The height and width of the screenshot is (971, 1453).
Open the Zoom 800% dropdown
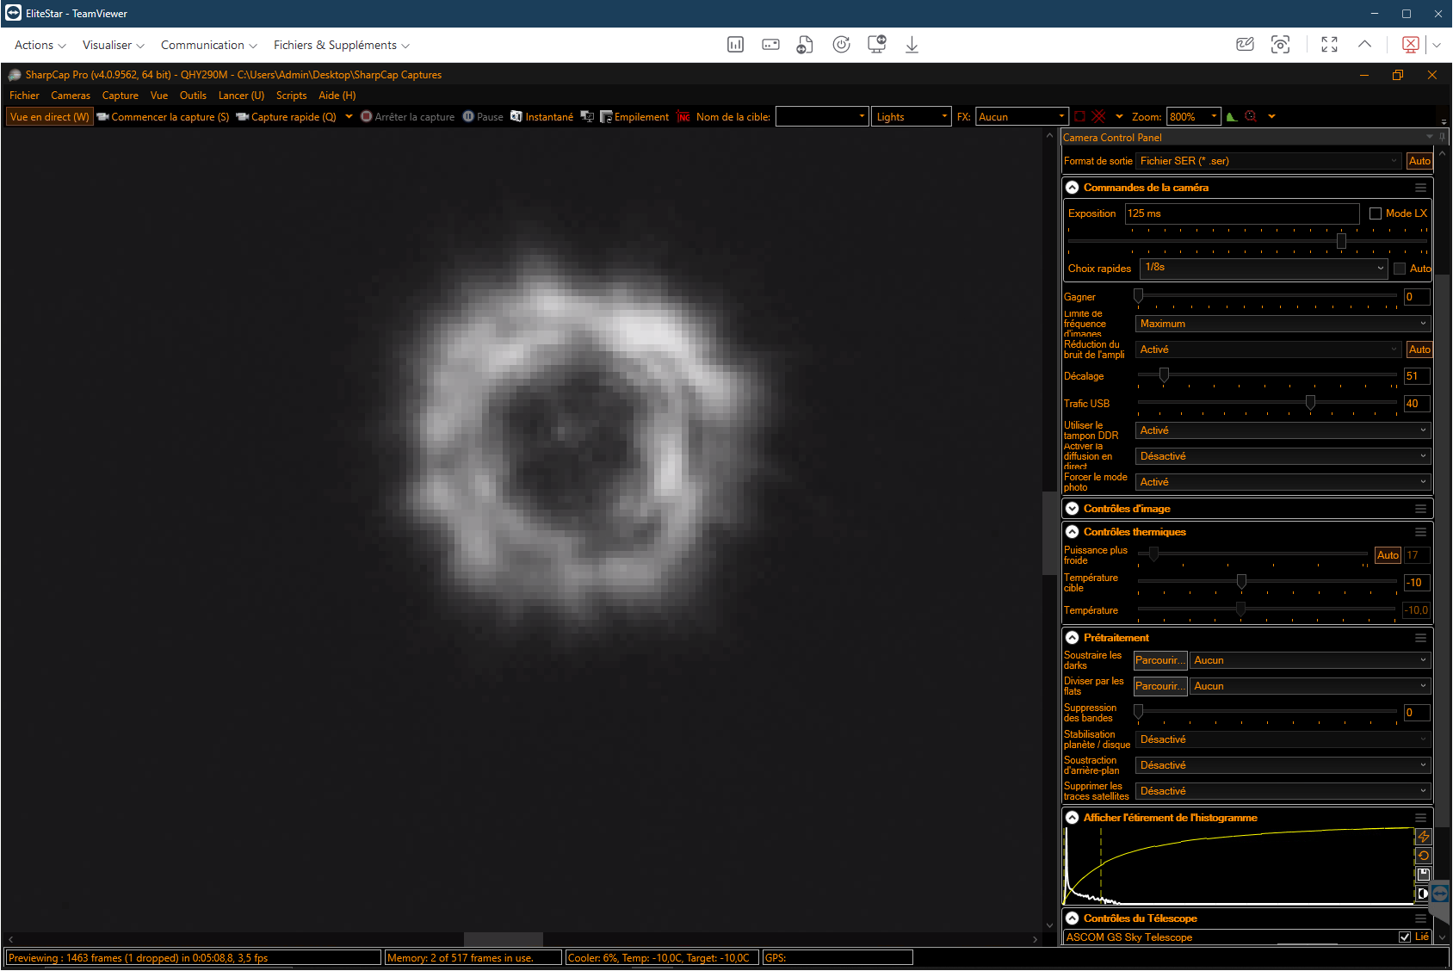[1194, 116]
